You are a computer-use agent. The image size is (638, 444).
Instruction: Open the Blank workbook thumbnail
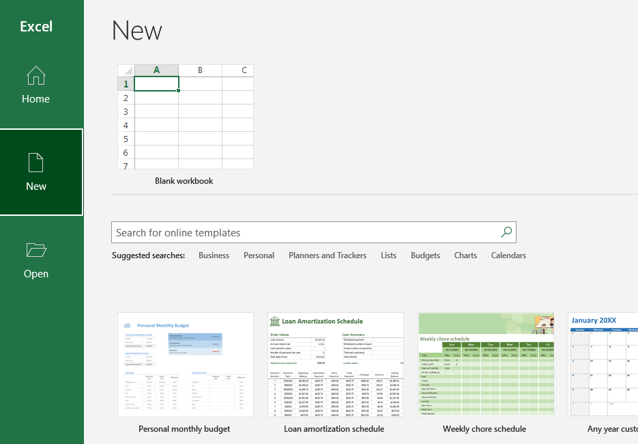click(186, 117)
